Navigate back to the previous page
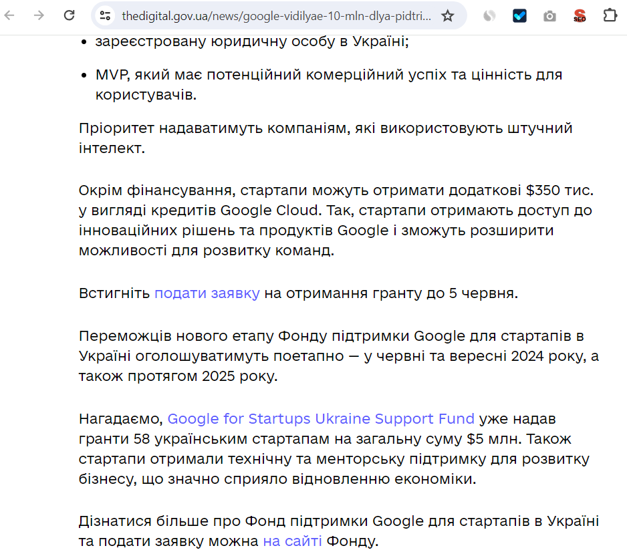Screen dimensions: 627x552 tap(10, 15)
